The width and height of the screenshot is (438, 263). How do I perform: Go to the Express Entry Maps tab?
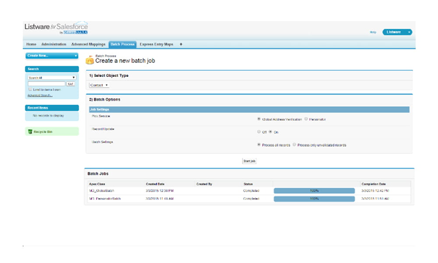156,44
